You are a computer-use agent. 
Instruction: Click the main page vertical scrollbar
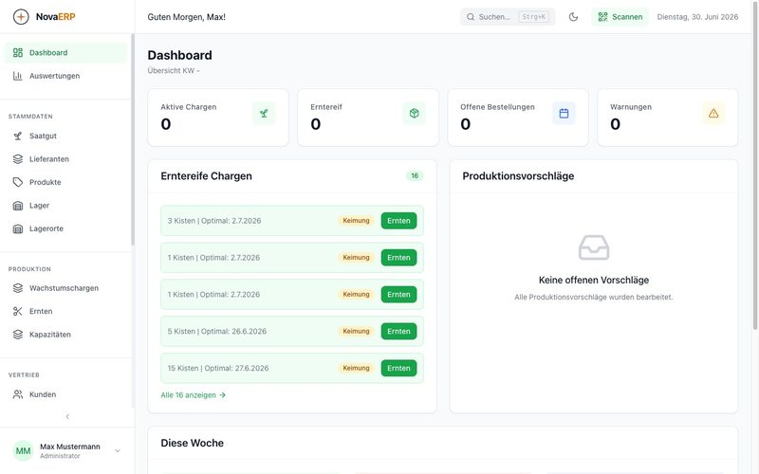[x=755, y=164]
